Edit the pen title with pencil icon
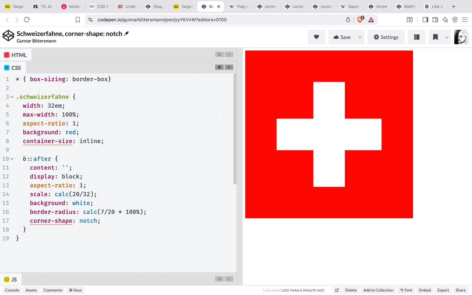The width and height of the screenshot is (472, 295). 127,33
